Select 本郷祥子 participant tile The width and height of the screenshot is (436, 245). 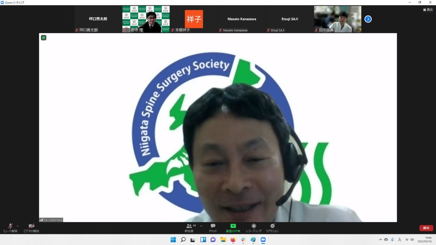click(x=194, y=19)
